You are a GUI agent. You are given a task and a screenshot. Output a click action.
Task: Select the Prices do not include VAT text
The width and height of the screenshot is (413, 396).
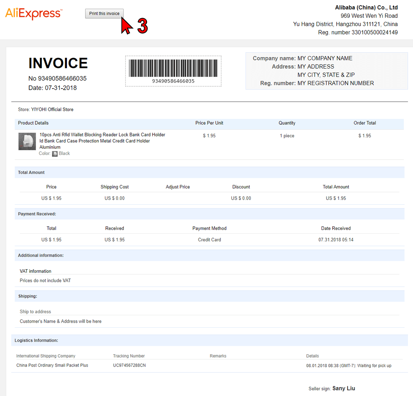pos(46,281)
